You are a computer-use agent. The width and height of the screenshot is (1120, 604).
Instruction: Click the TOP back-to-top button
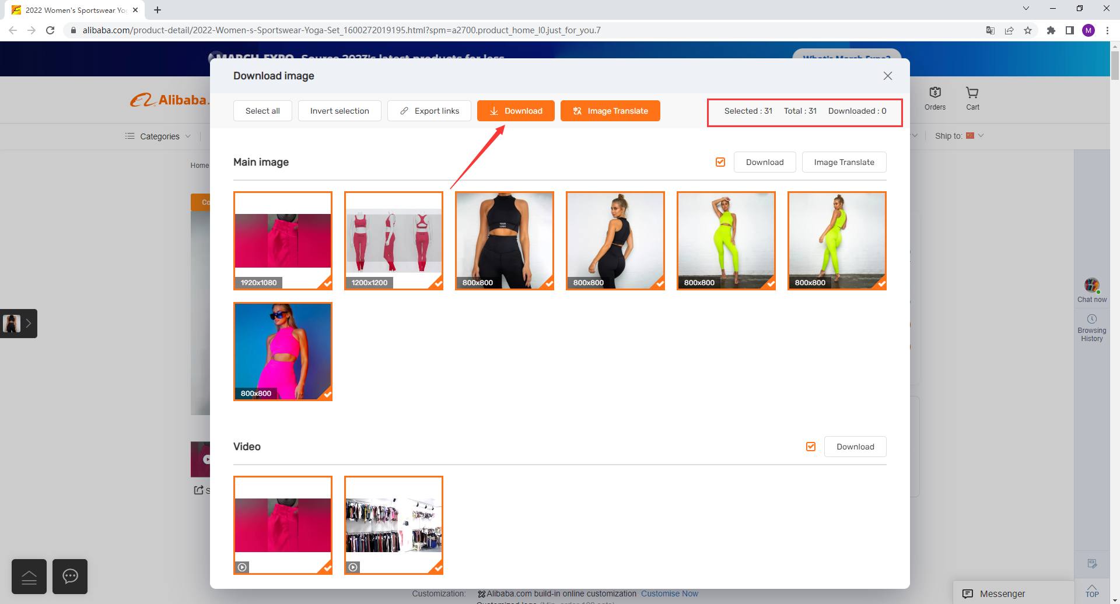(x=1092, y=591)
